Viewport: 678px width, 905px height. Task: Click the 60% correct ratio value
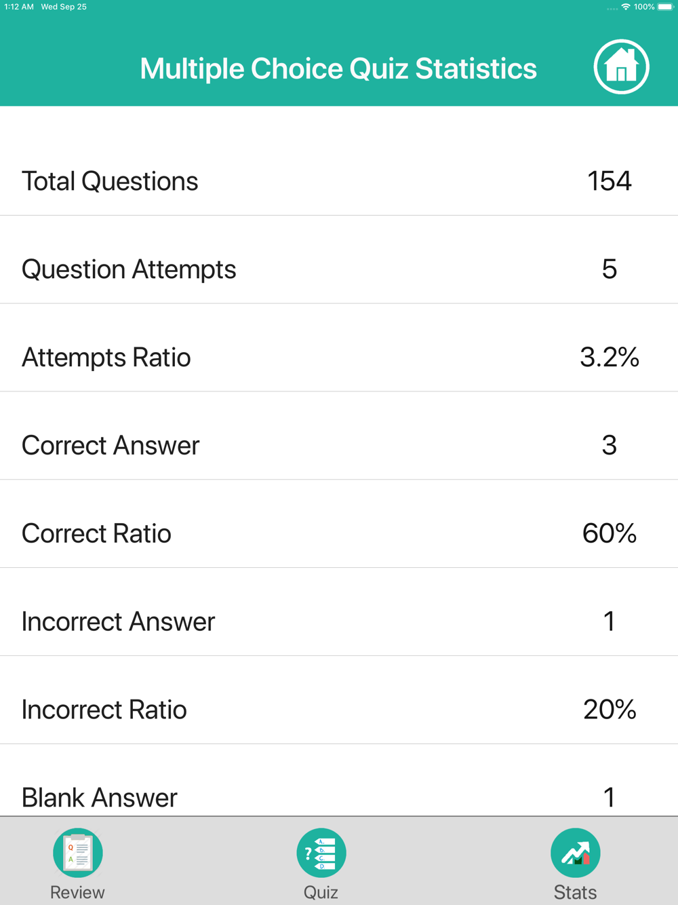(x=609, y=534)
